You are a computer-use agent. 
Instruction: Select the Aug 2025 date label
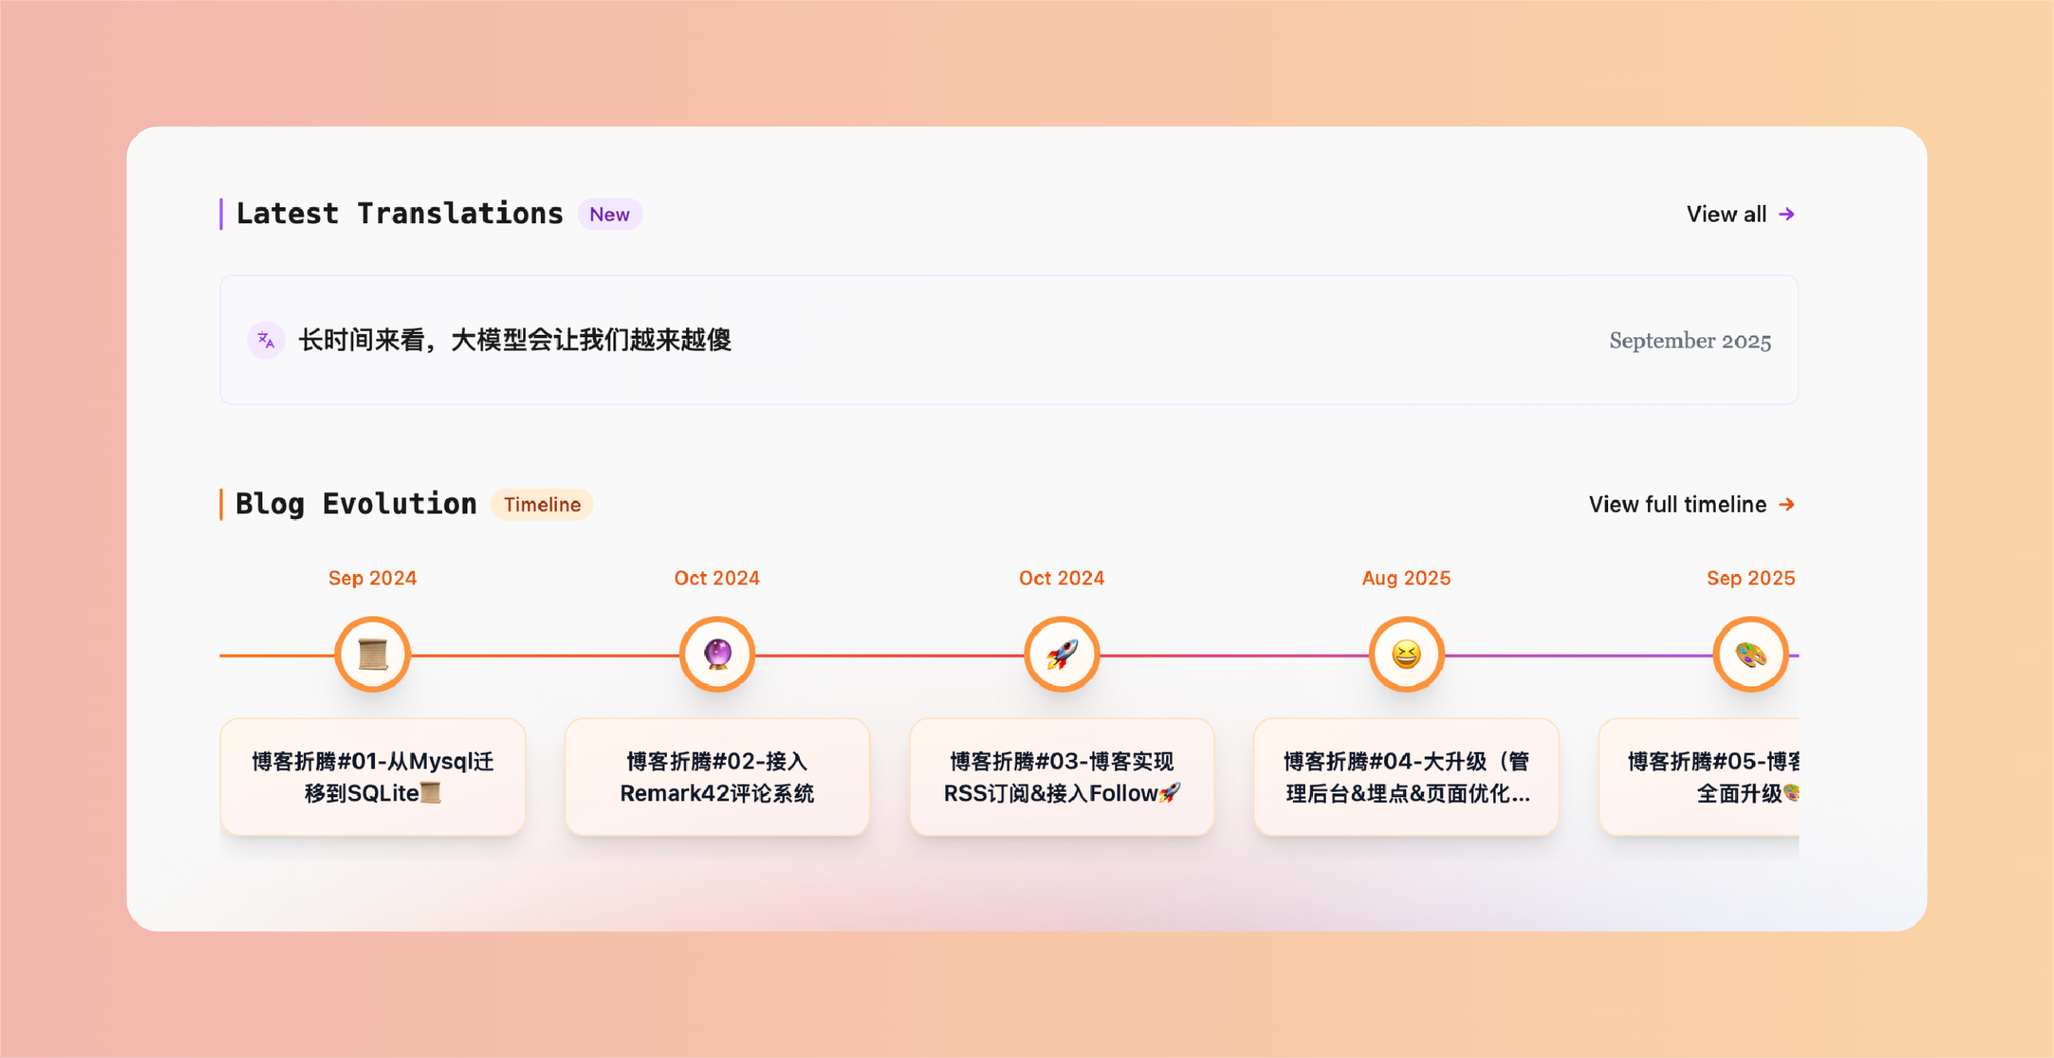pos(1406,578)
